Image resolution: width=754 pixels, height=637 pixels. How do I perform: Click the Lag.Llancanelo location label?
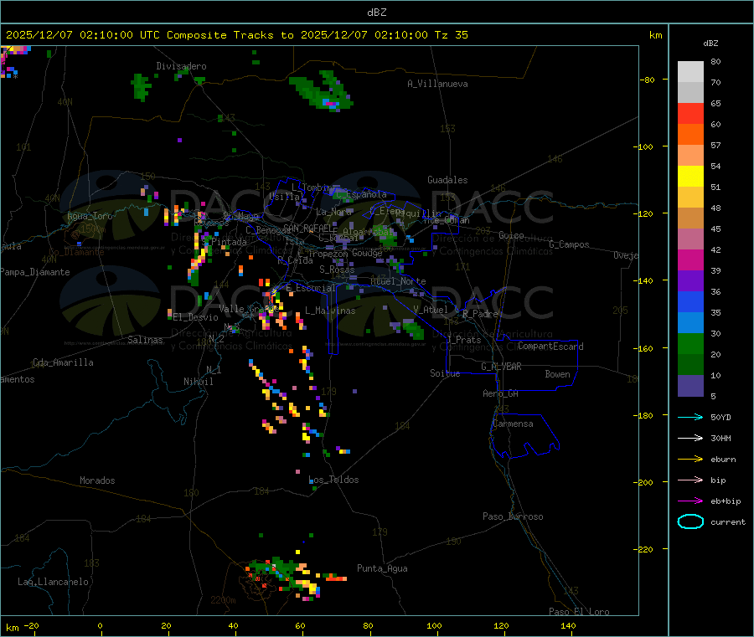coord(53,582)
